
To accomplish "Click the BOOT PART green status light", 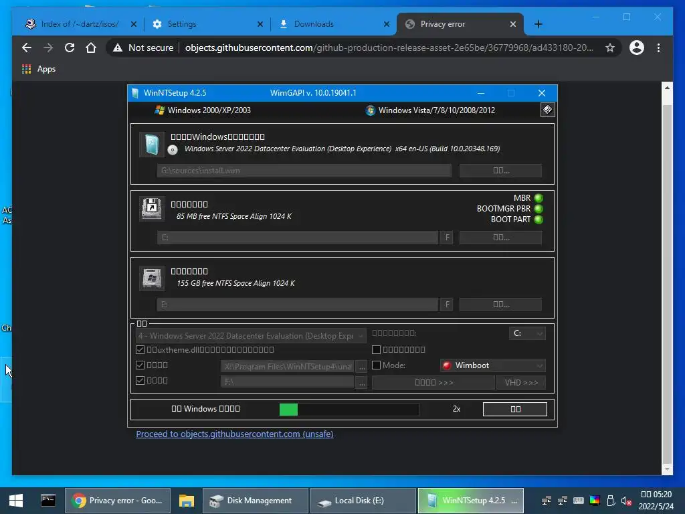I will click(539, 220).
